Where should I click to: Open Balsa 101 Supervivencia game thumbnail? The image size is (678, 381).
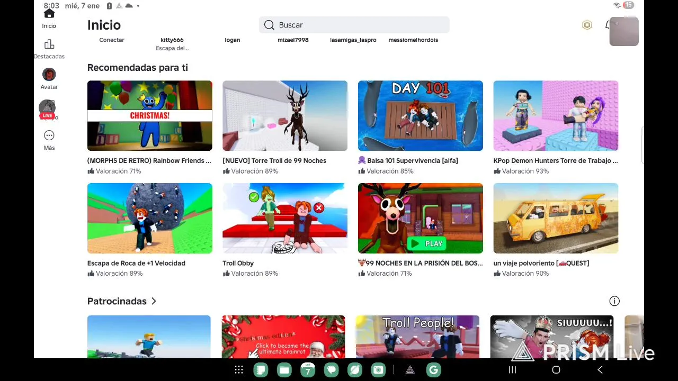coord(421,115)
